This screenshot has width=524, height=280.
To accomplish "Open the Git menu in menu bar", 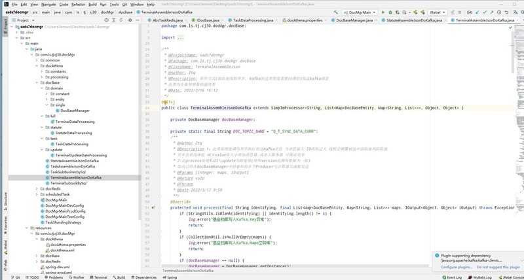I will 124,5.
